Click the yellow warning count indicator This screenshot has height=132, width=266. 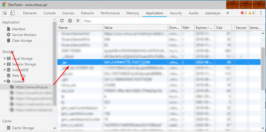coord(251,13)
